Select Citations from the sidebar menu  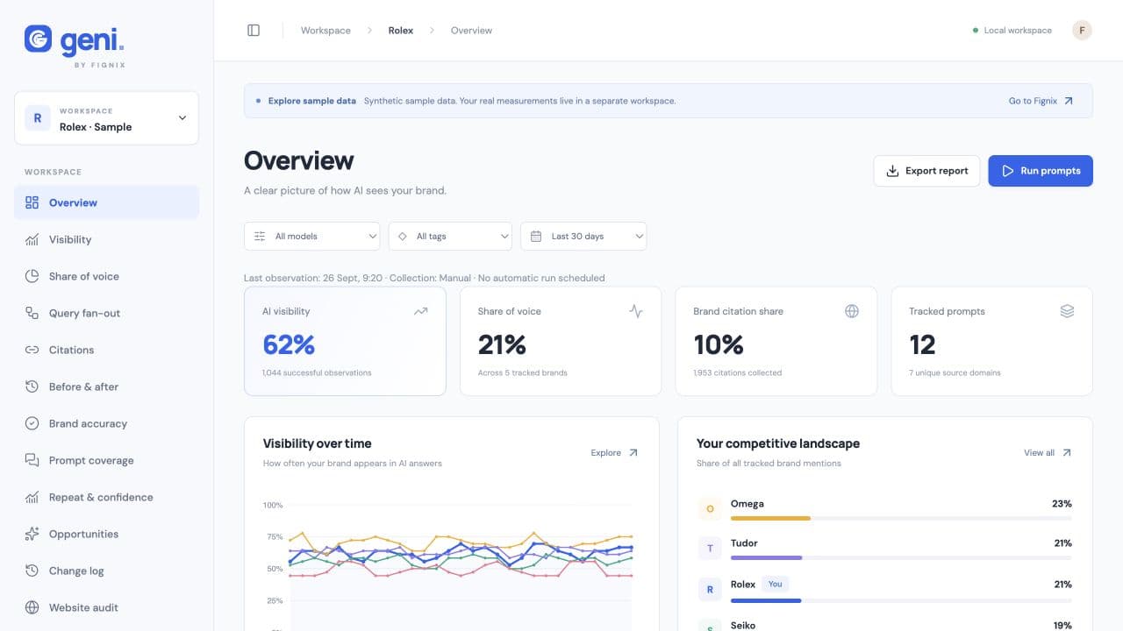tap(106, 350)
